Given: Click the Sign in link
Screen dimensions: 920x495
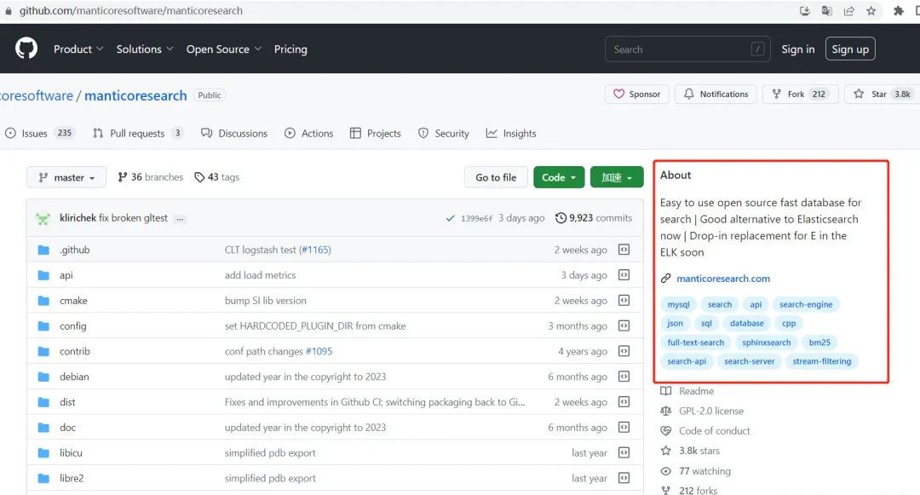Looking at the screenshot, I should pos(798,49).
